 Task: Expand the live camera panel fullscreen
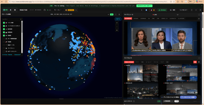pyautogui.click(x=199, y=58)
